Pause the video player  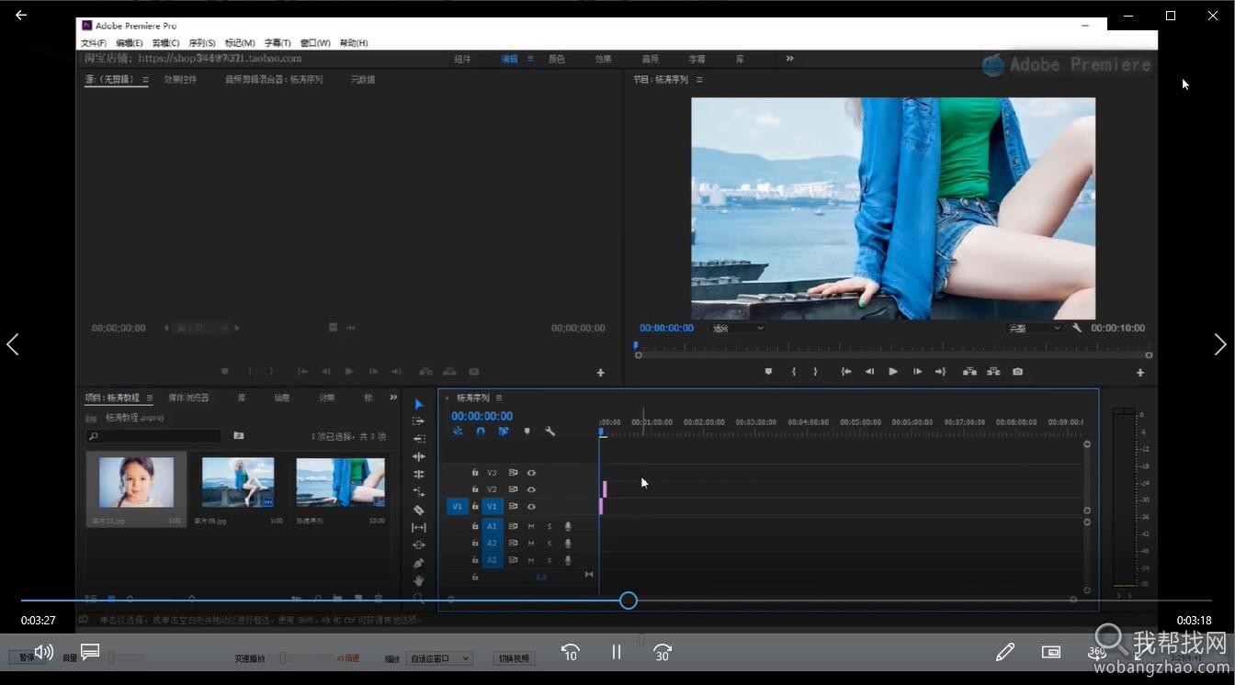tap(617, 652)
